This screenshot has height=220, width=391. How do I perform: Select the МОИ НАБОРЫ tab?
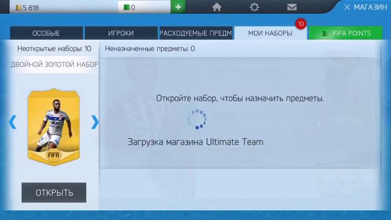270,33
